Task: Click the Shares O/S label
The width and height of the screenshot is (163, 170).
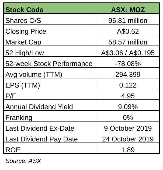Action: point(23,20)
